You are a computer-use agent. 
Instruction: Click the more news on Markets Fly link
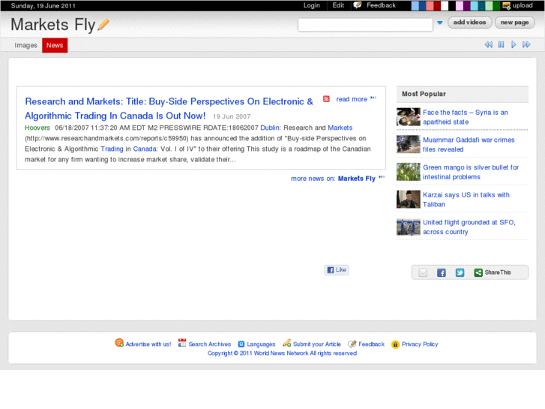[x=333, y=179]
